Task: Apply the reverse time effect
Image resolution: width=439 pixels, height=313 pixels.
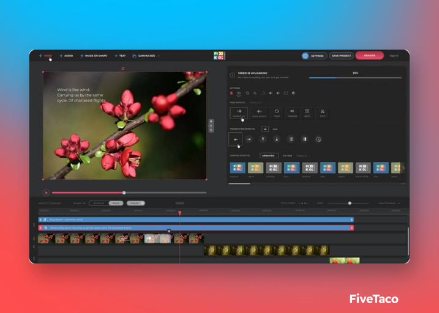Action: (x=292, y=113)
